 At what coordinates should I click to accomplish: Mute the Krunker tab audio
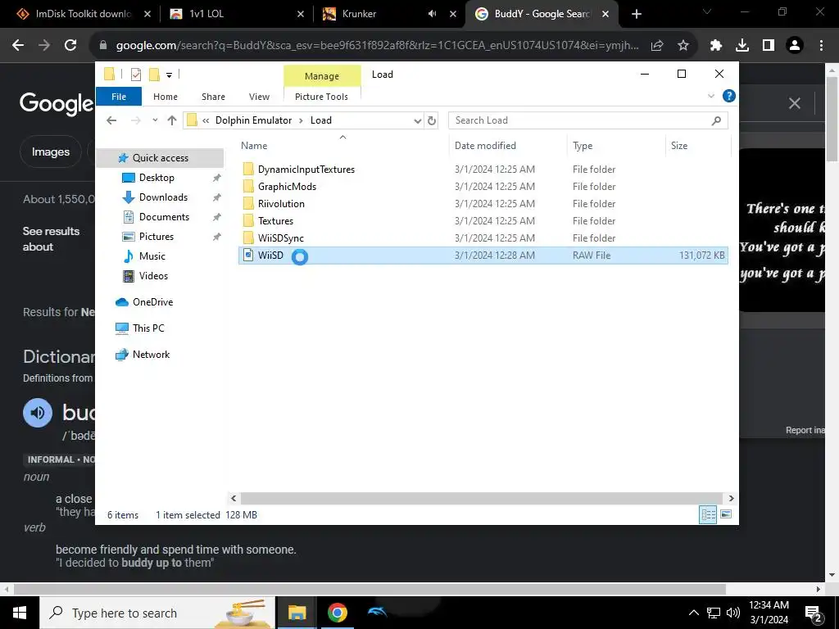coord(432,14)
